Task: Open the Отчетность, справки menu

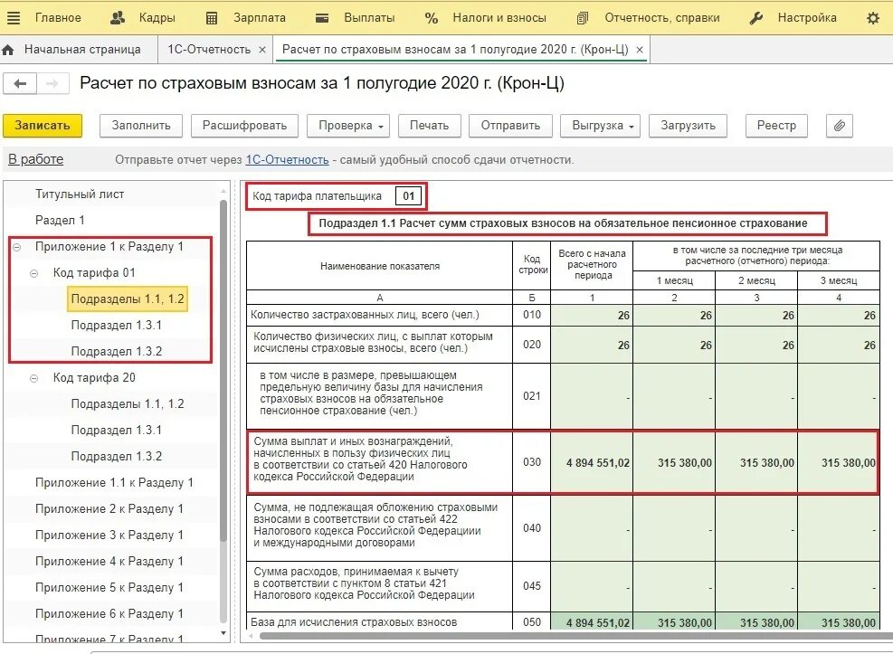Action: pyautogui.click(x=662, y=18)
